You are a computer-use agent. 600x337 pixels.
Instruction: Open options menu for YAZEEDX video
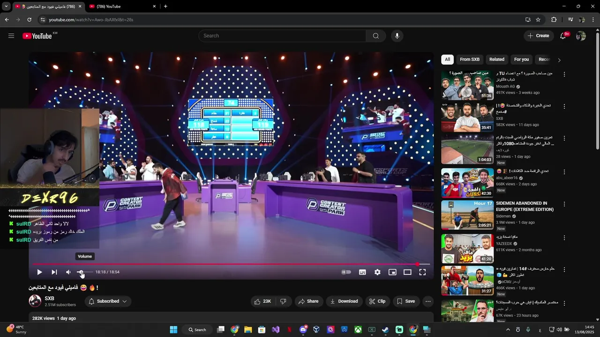pos(564,238)
